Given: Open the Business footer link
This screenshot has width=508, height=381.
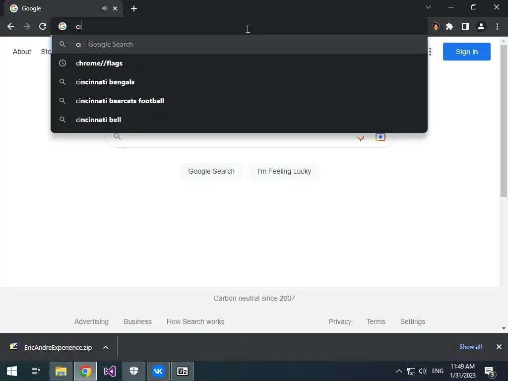Looking at the screenshot, I should click(137, 321).
